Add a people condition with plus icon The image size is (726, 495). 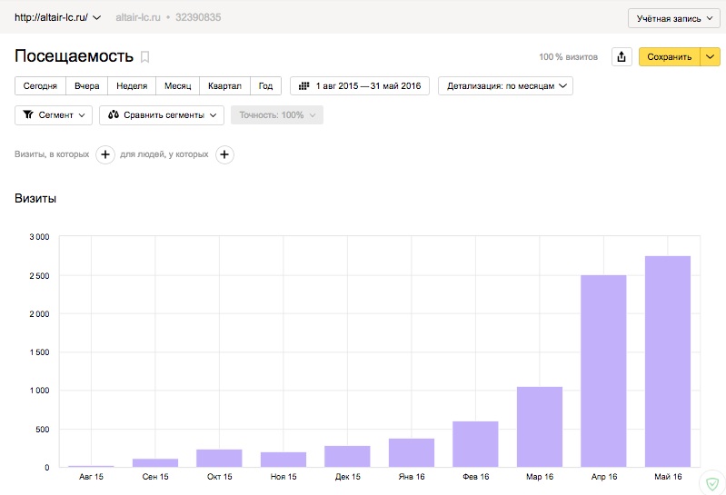tap(224, 154)
